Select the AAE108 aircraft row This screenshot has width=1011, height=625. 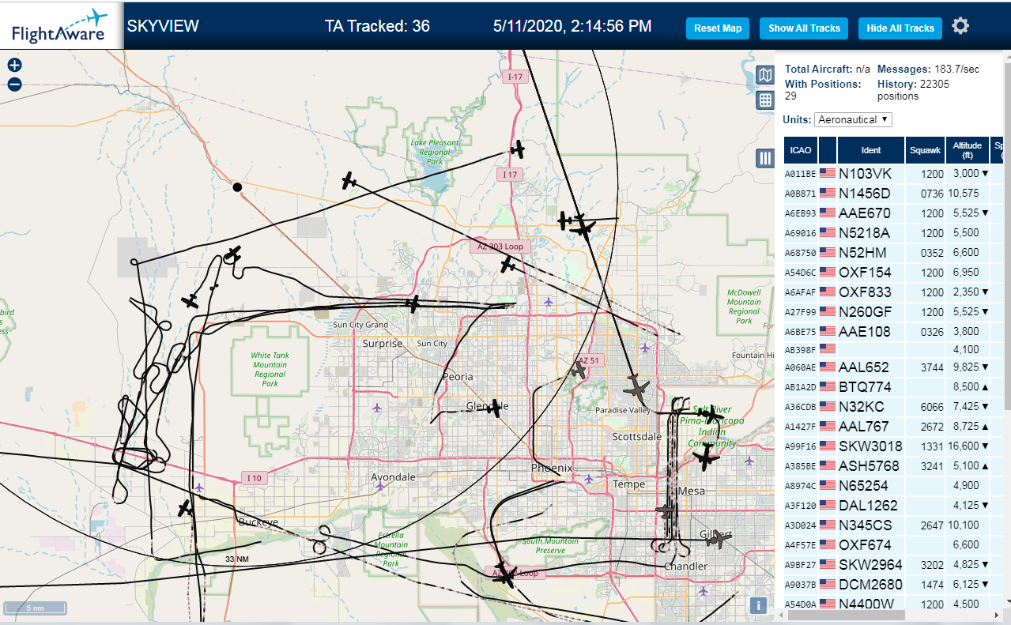coord(893,332)
